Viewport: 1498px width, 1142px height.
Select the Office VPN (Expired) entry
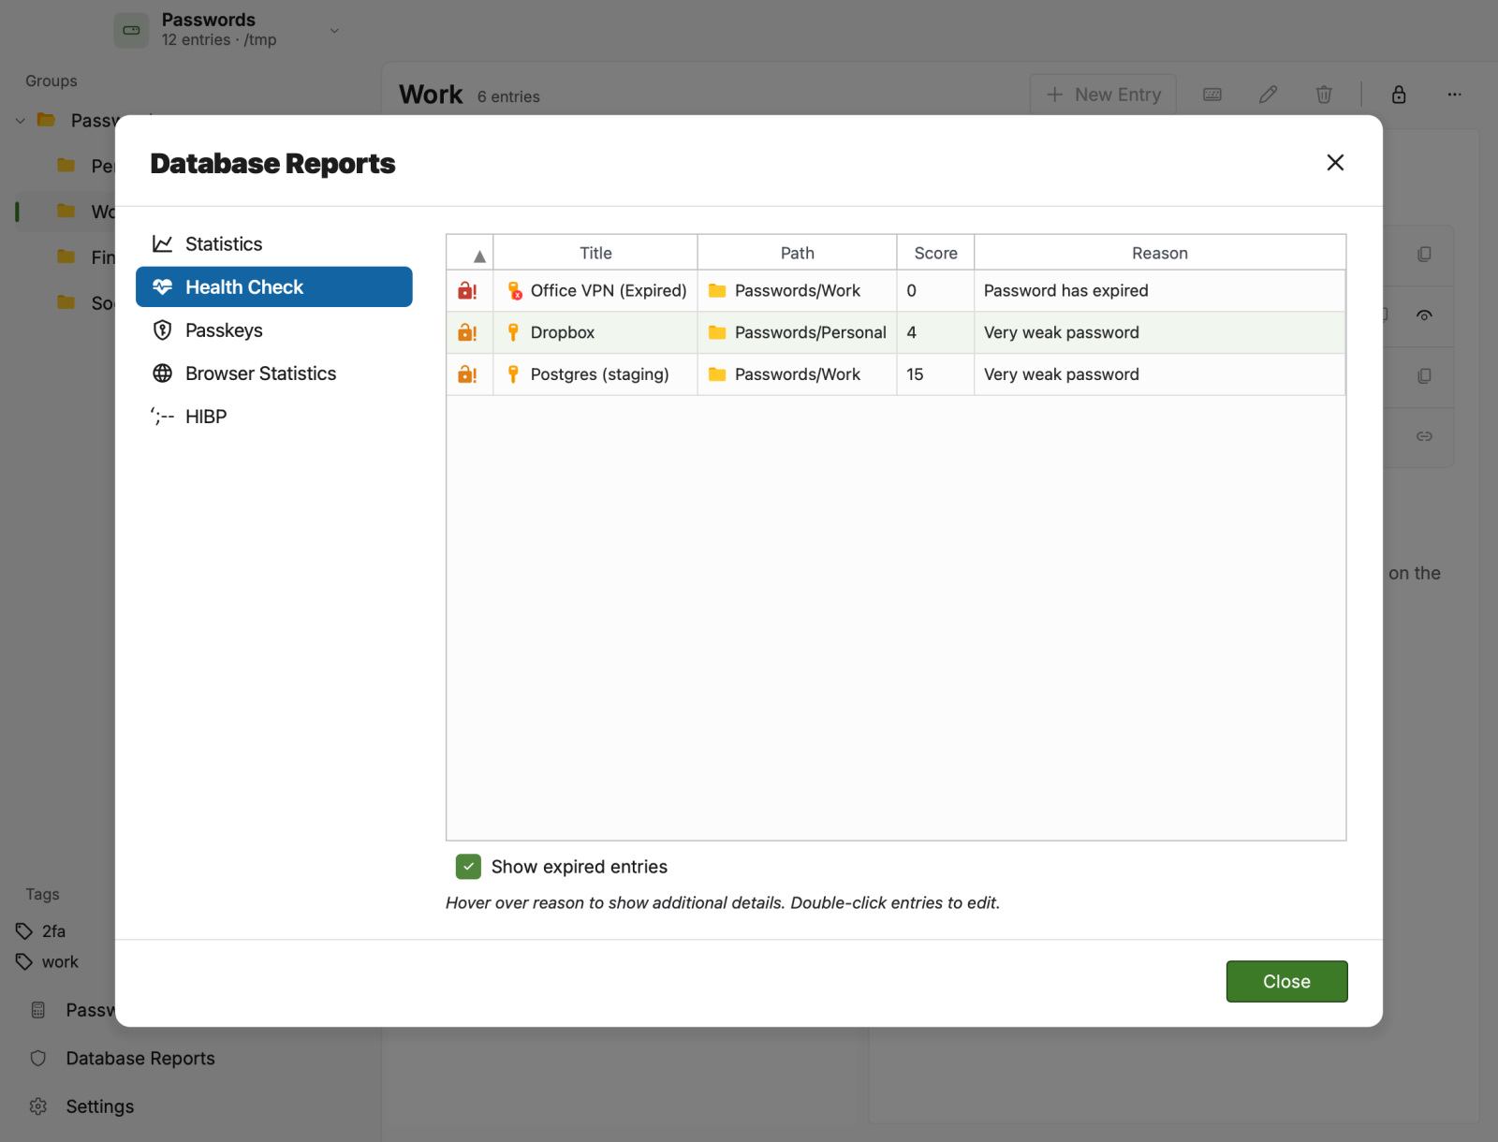pos(896,290)
